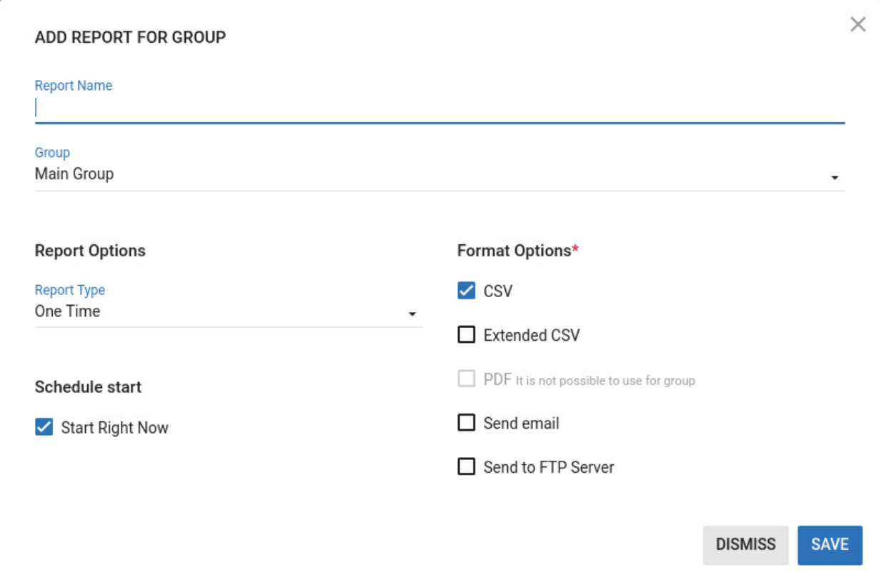
Task: Open the Group dropdown
Action: pos(429,174)
